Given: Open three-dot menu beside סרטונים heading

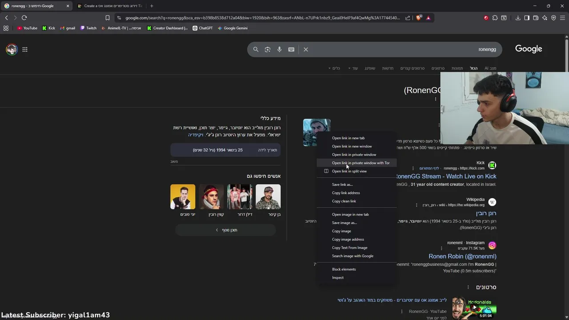Looking at the screenshot, I should [468, 287].
